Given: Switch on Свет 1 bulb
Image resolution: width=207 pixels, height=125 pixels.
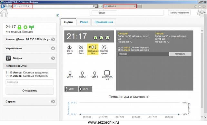Looking at the screenshot, I should point(70,75).
